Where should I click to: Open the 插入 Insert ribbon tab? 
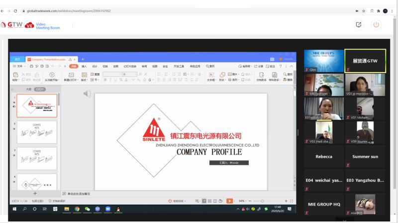tap(84, 66)
